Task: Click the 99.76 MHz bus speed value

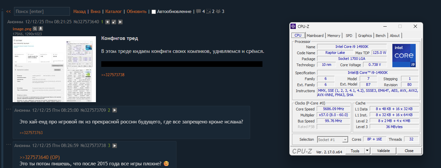Action: (x=333, y=121)
